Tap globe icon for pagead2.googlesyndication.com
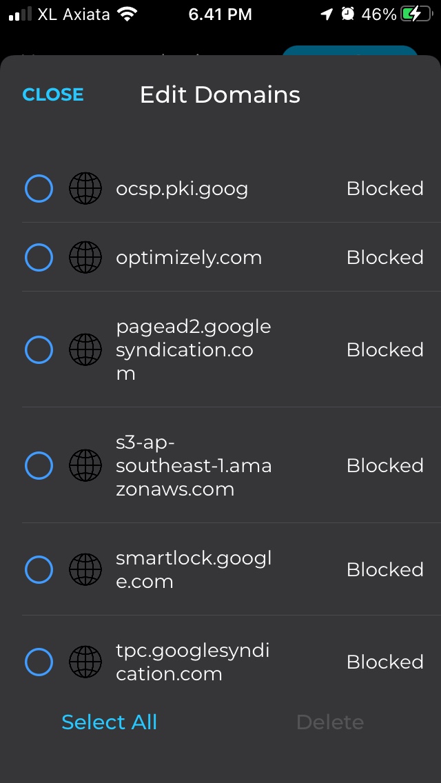The height and width of the screenshot is (783, 441). pyautogui.click(x=85, y=349)
